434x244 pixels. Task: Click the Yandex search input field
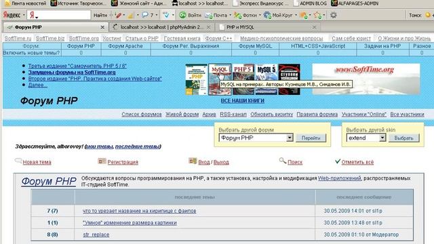(59, 15)
